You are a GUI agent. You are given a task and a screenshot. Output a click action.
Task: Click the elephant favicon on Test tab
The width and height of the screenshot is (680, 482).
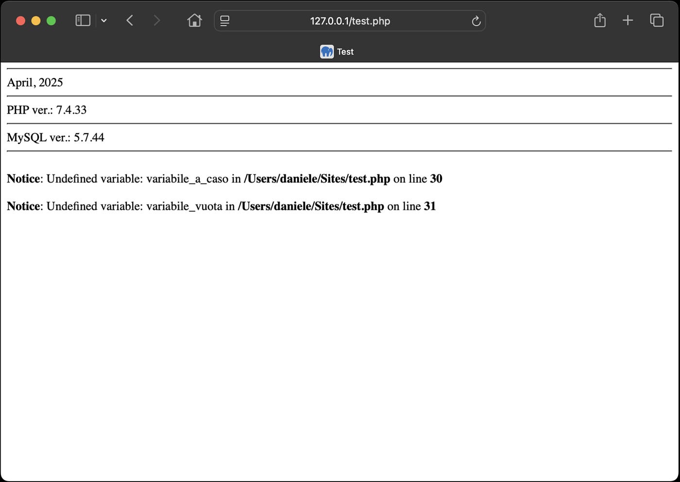point(327,52)
